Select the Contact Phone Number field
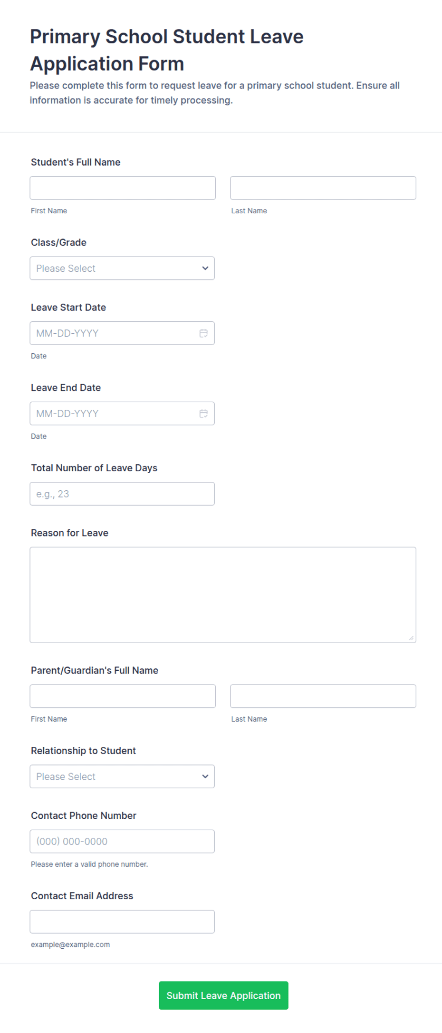Image resolution: width=442 pixels, height=1033 pixels. pos(122,841)
